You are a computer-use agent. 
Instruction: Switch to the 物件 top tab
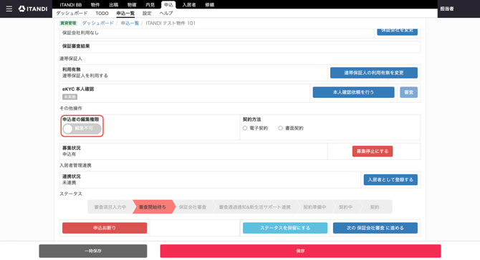(x=95, y=5)
